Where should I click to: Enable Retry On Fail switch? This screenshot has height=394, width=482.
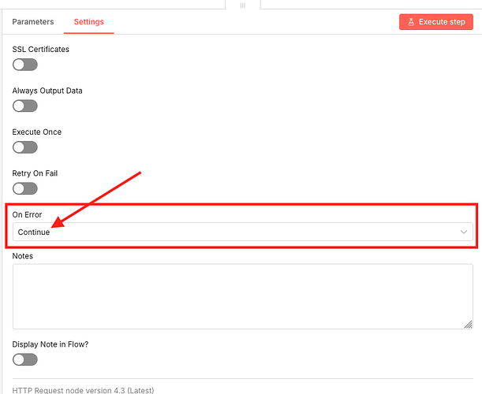(25, 188)
